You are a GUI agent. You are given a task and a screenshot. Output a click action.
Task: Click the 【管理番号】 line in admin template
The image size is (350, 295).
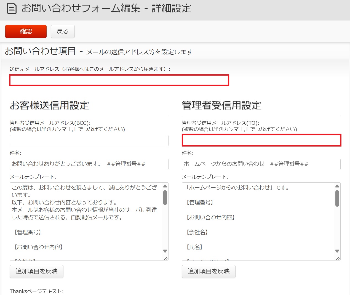pyautogui.click(x=200, y=203)
